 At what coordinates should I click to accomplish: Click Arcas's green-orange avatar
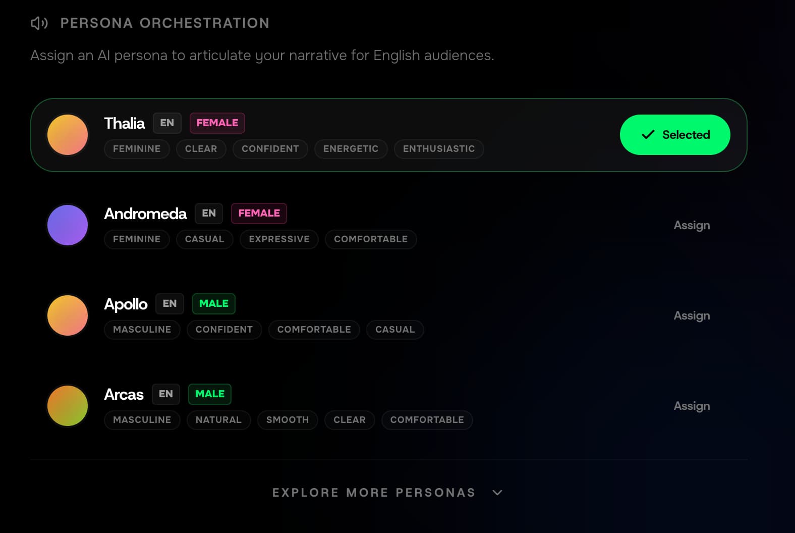[x=67, y=406]
